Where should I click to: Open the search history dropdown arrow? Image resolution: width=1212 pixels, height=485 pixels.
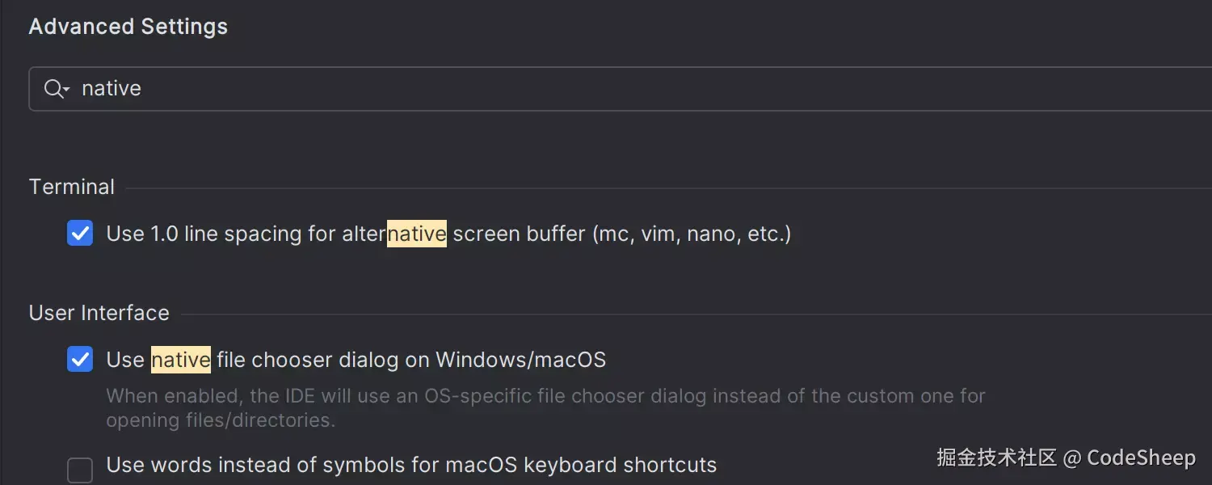click(67, 89)
